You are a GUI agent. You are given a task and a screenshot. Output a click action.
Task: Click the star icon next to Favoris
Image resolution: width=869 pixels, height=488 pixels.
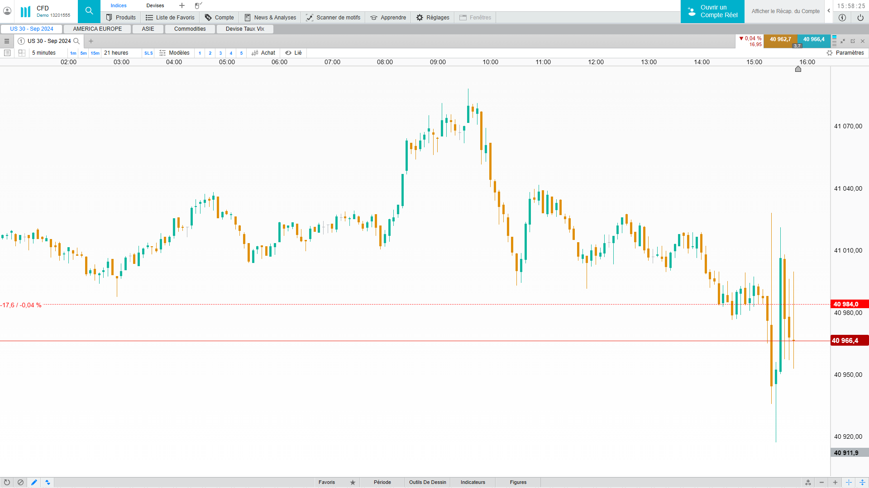point(353,482)
